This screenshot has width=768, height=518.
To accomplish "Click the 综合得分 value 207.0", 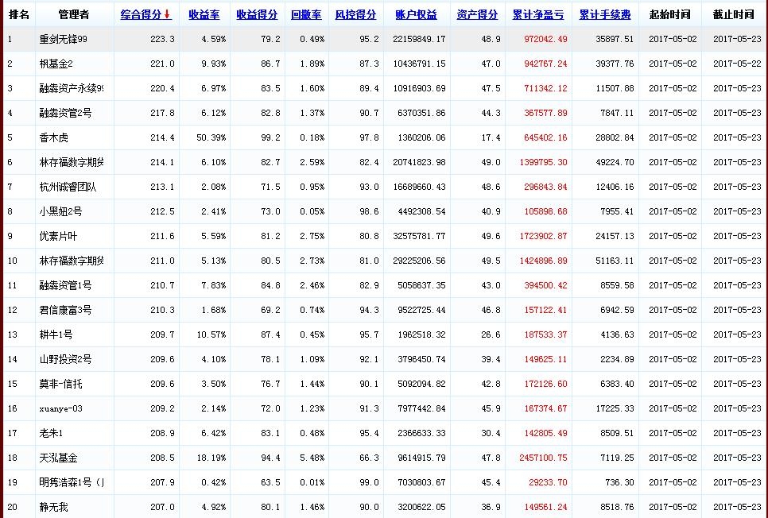I will point(162,507).
